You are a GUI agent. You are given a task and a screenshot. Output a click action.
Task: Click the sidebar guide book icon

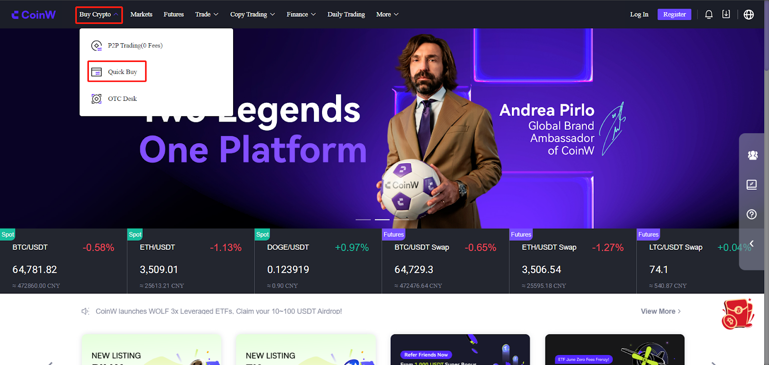click(x=752, y=184)
